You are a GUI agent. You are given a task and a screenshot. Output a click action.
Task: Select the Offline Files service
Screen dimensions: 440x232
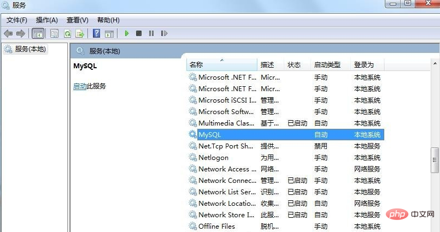pos(286,227)
